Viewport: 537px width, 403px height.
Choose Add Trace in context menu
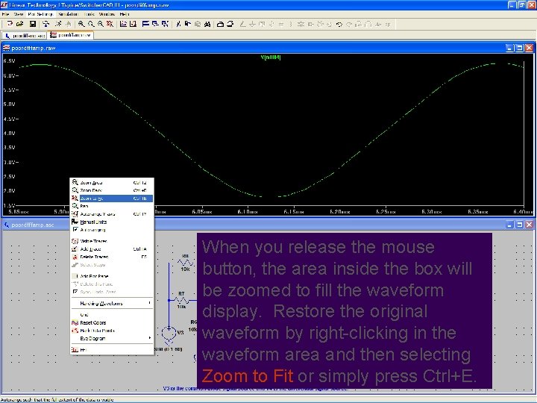pos(112,249)
